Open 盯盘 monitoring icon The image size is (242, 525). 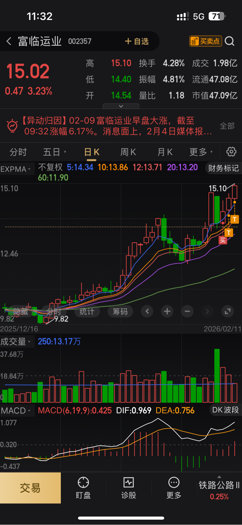(83, 488)
